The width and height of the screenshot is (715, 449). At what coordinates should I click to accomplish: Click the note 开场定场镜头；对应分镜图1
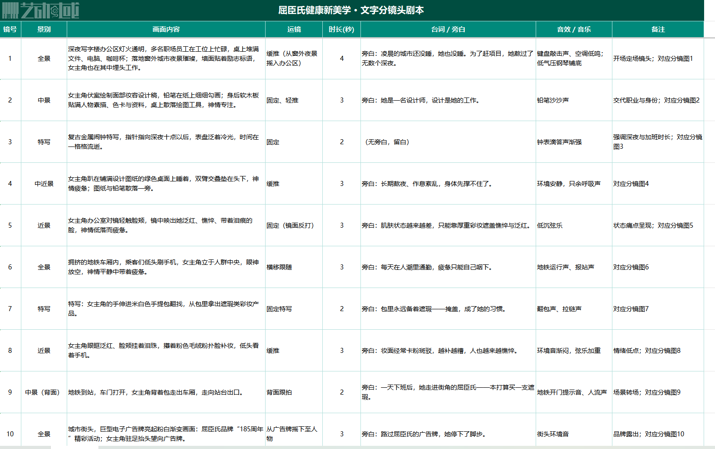point(658,59)
